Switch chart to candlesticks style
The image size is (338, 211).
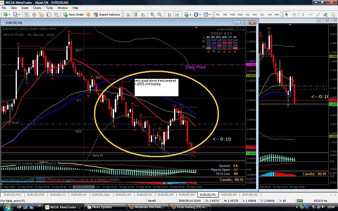pos(136,15)
